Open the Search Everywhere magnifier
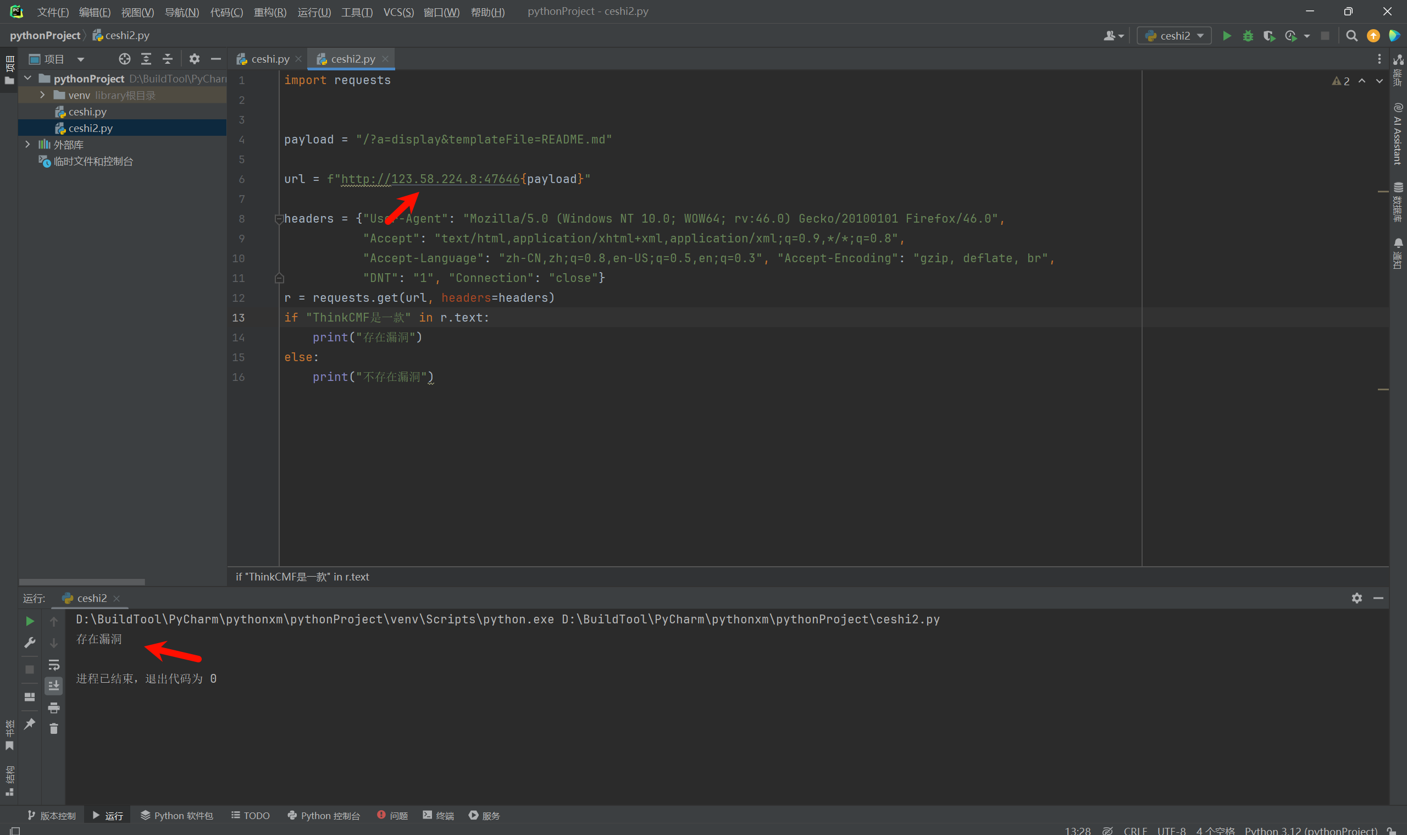This screenshot has width=1407, height=835. click(1351, 36)
